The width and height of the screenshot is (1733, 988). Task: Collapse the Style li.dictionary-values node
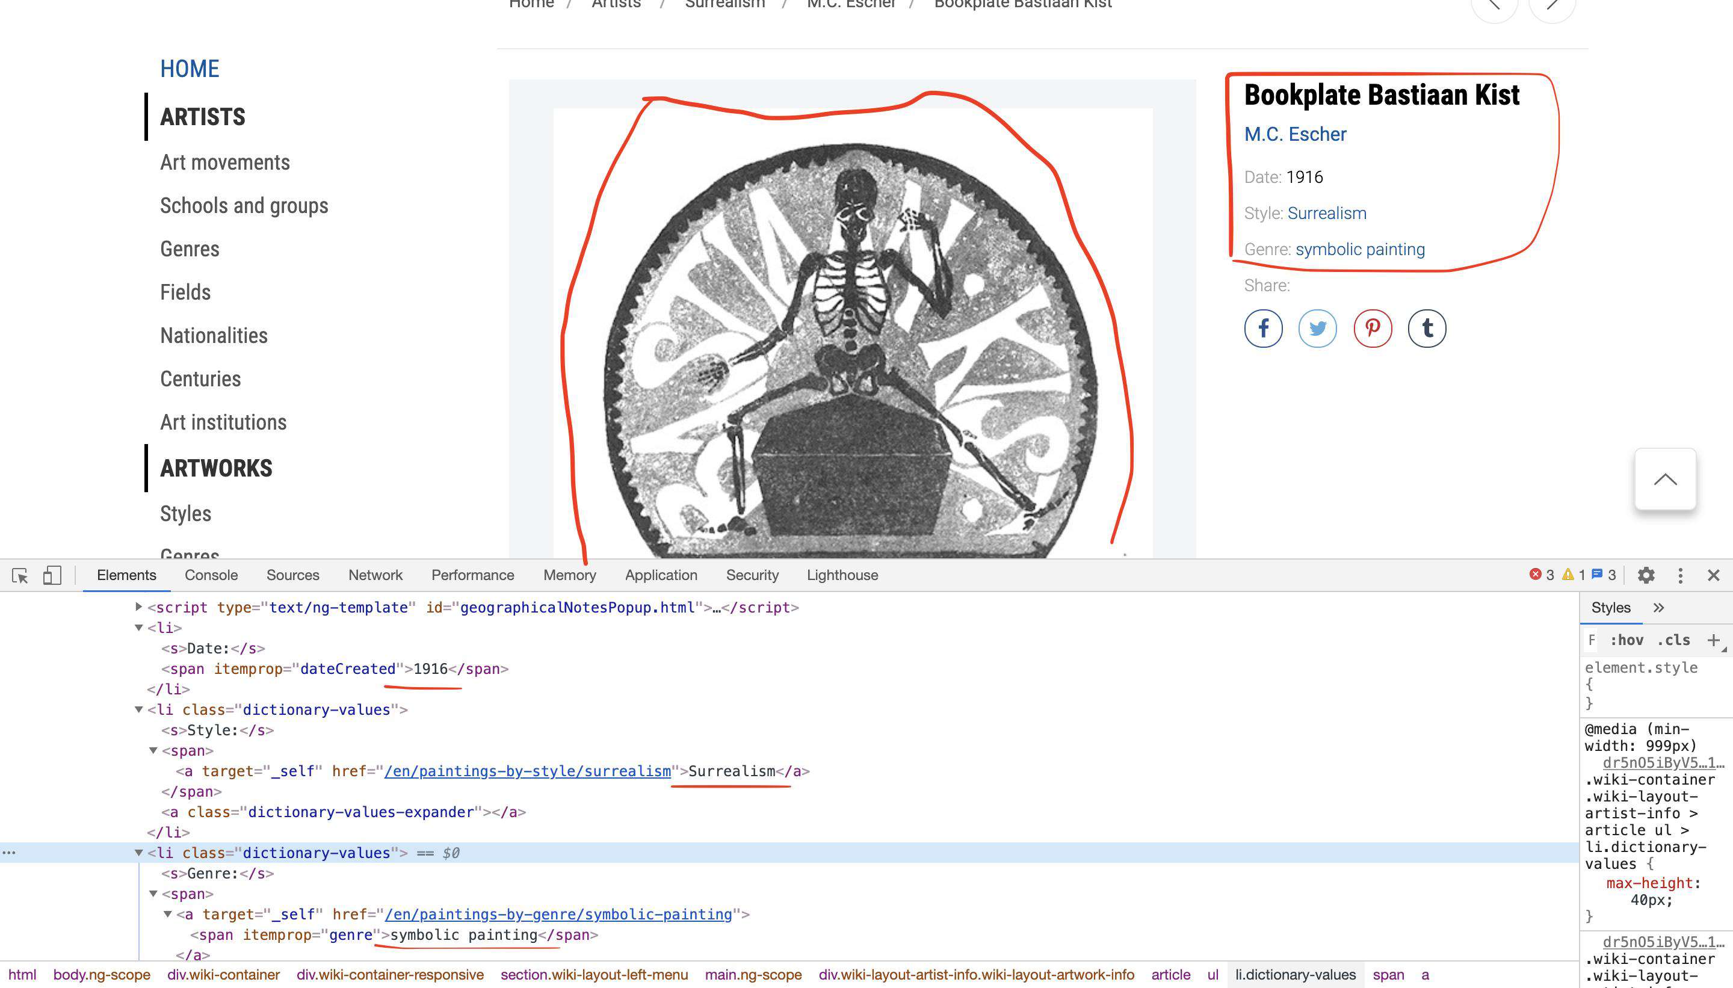(138, 710)
